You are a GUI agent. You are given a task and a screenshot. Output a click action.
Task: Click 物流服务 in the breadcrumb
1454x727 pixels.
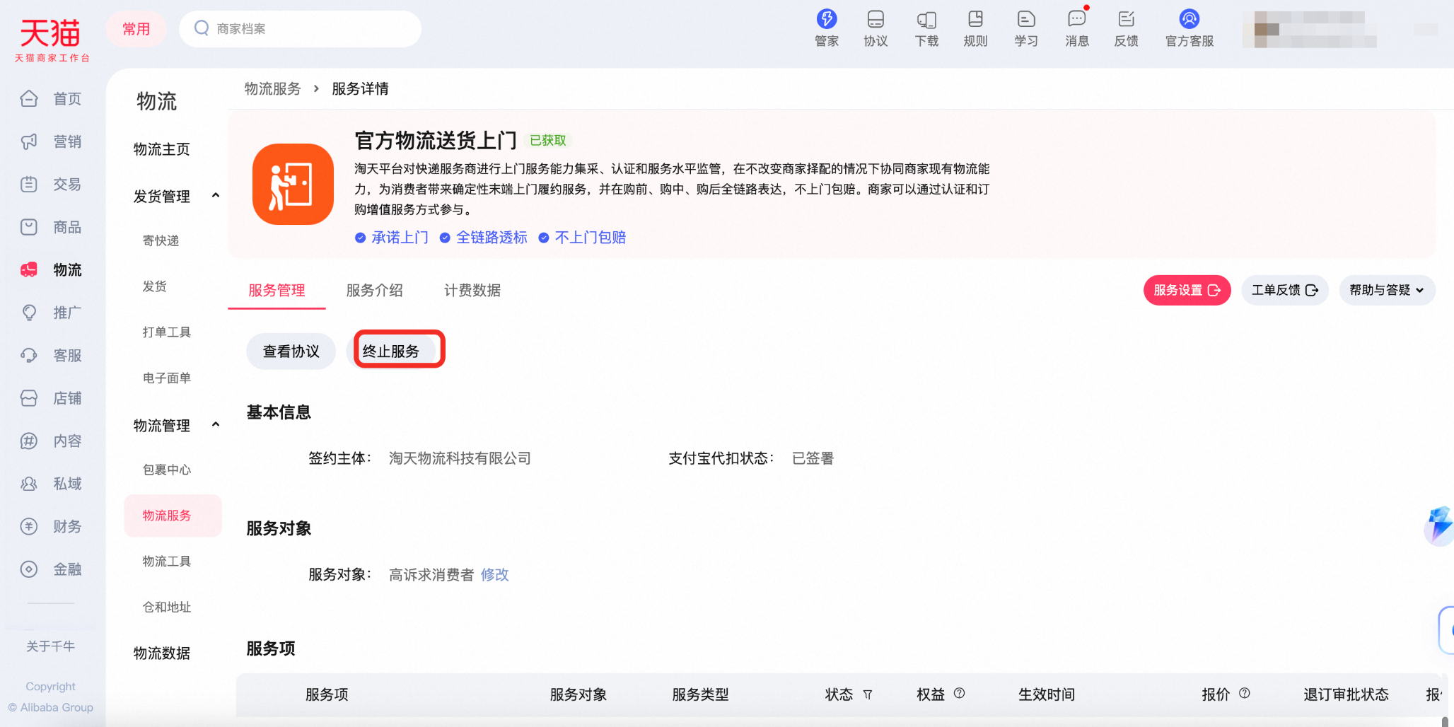272,88
